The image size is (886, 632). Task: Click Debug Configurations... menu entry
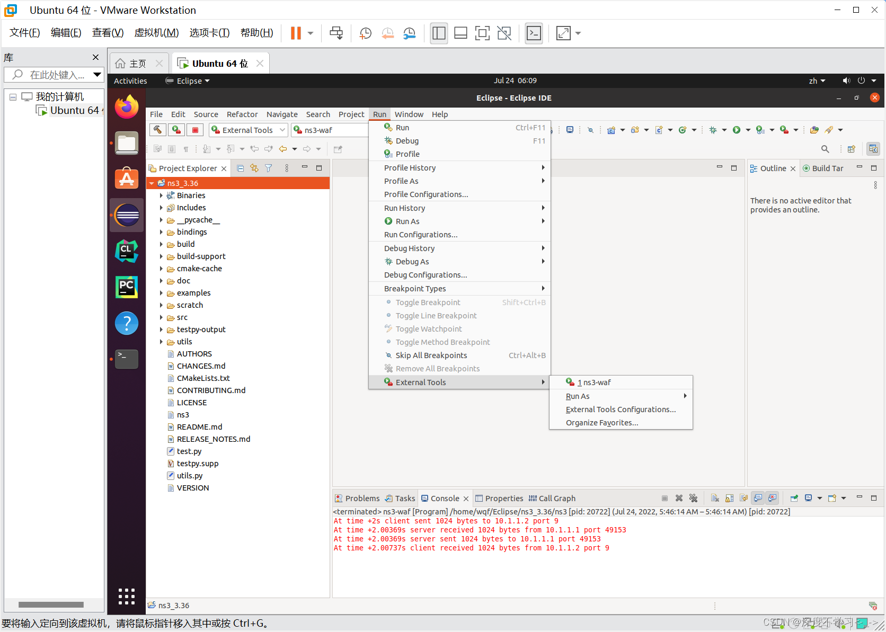[459, 275]
